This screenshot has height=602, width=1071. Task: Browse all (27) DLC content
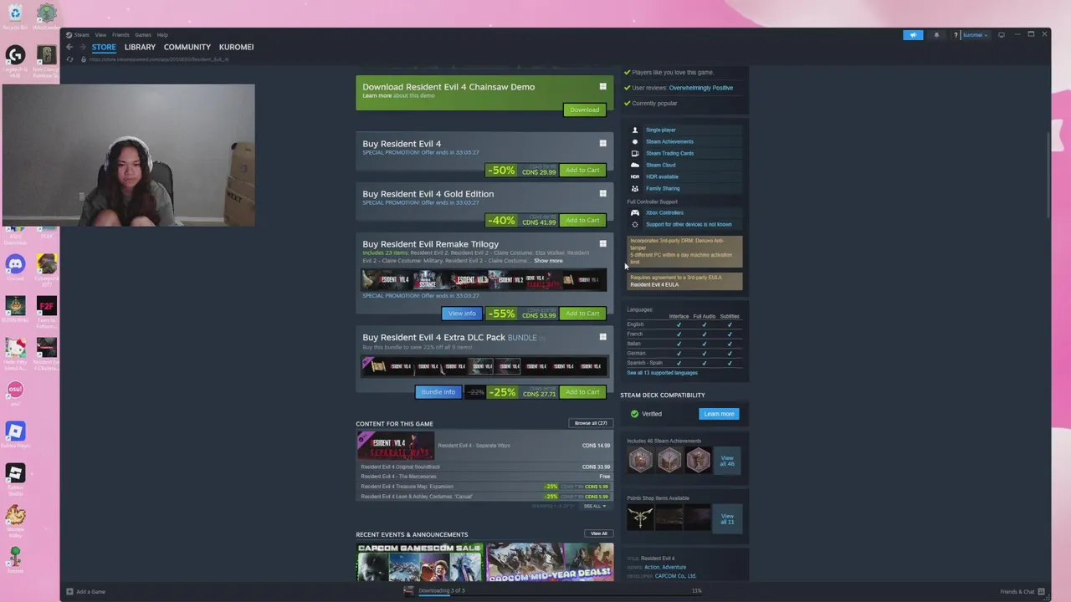[x=591, y=424]
